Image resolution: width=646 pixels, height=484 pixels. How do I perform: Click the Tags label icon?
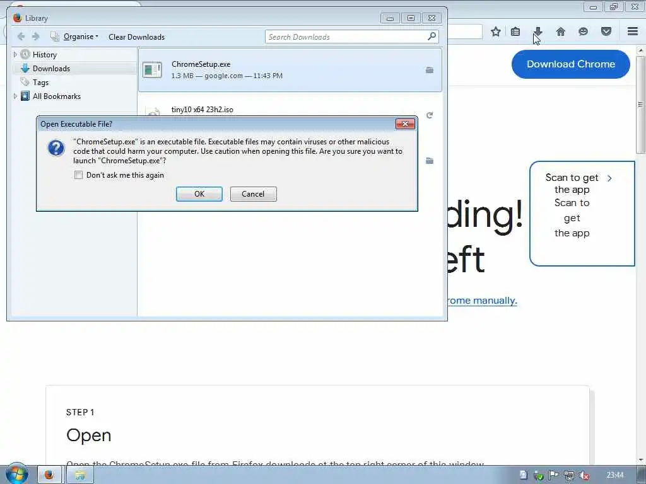[x=25, y=82]
